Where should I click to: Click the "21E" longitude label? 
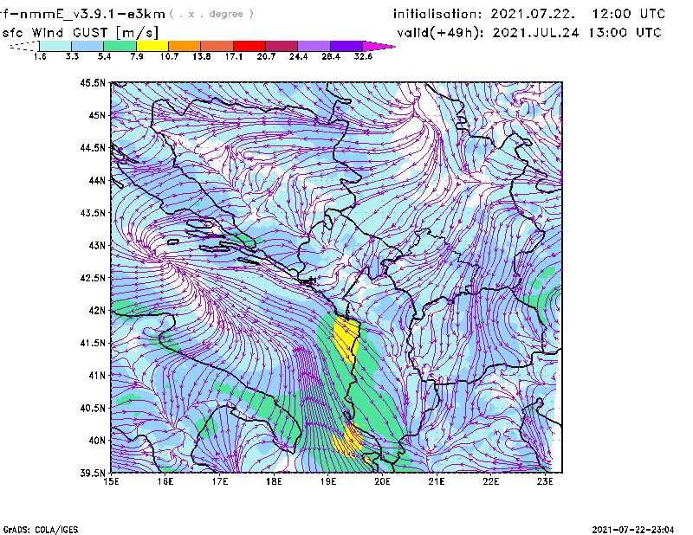click(x=437, y=481)
